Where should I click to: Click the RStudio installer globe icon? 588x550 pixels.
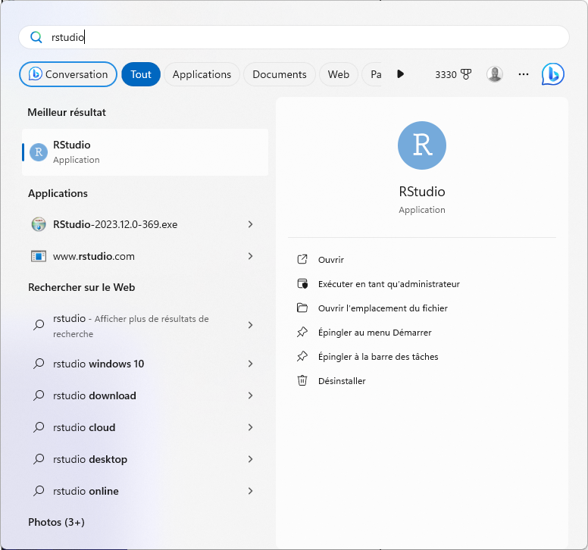tap(39, 224)
